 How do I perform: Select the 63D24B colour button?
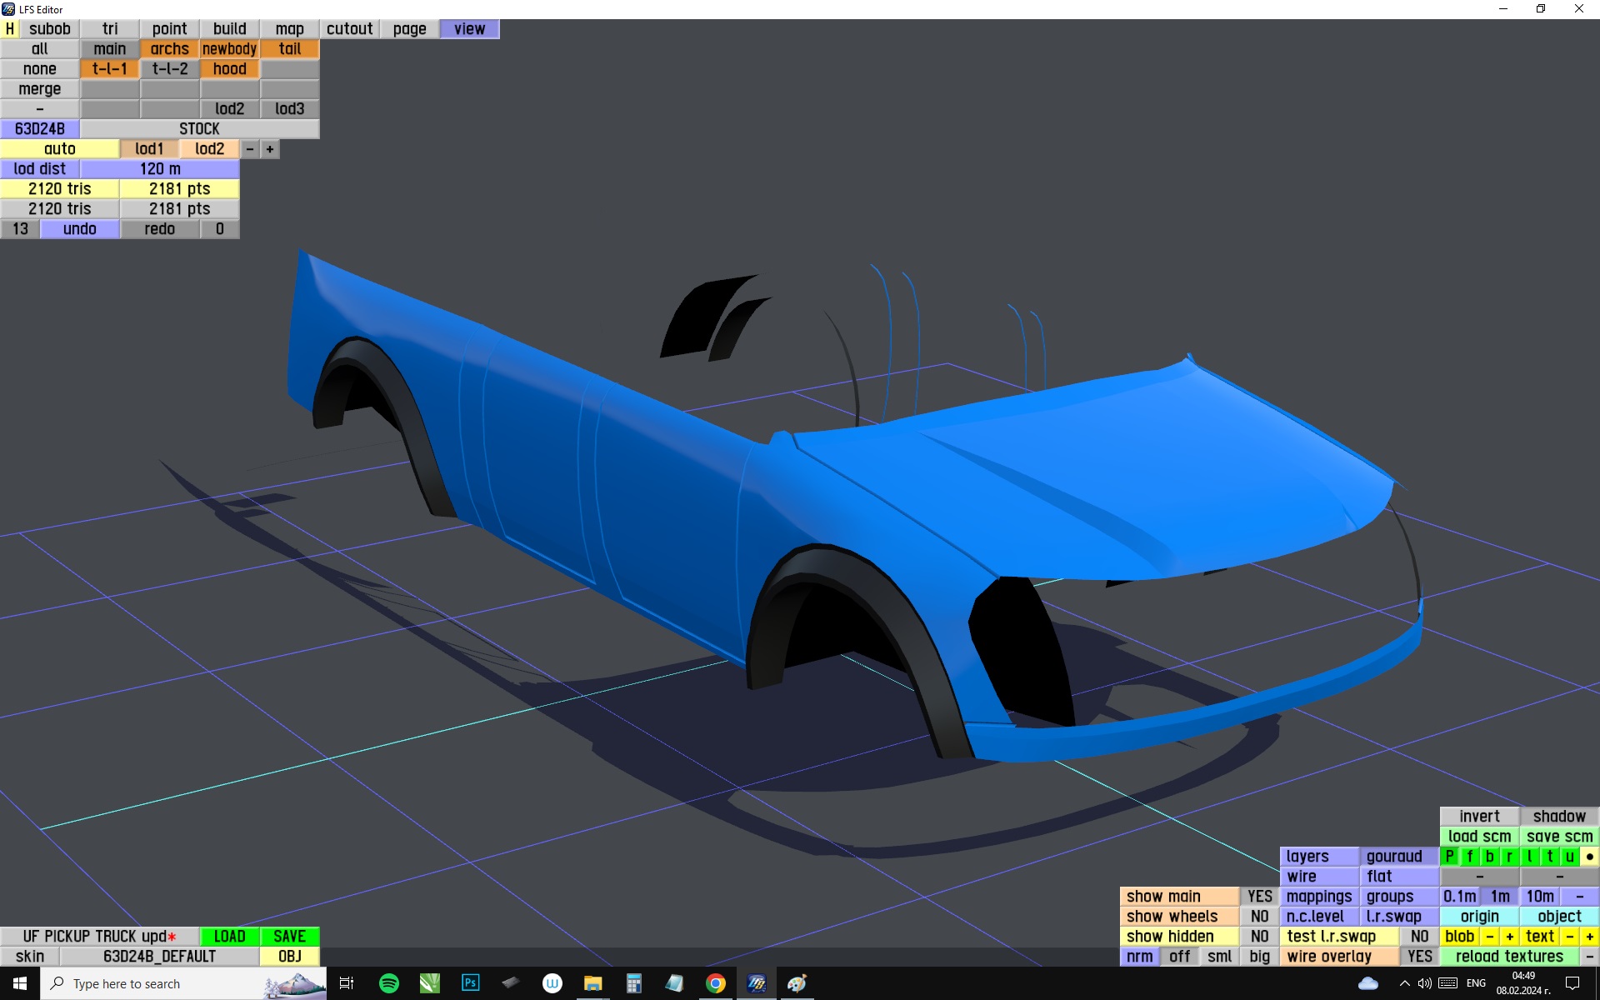click(40, 129)
